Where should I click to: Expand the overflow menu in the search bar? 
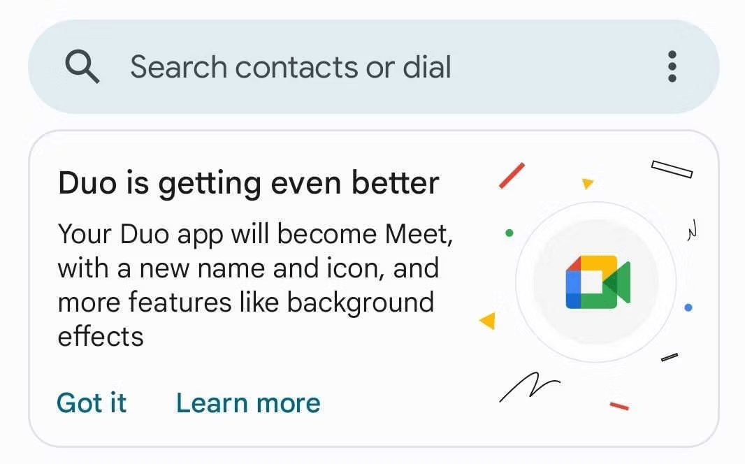(x=672, y=66)
